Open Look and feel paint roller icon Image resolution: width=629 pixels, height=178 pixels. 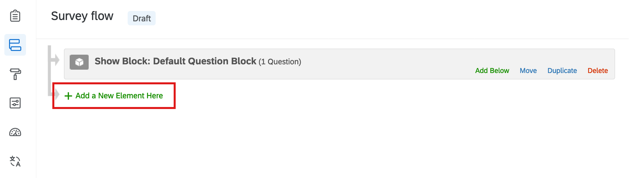coord(15,74)
